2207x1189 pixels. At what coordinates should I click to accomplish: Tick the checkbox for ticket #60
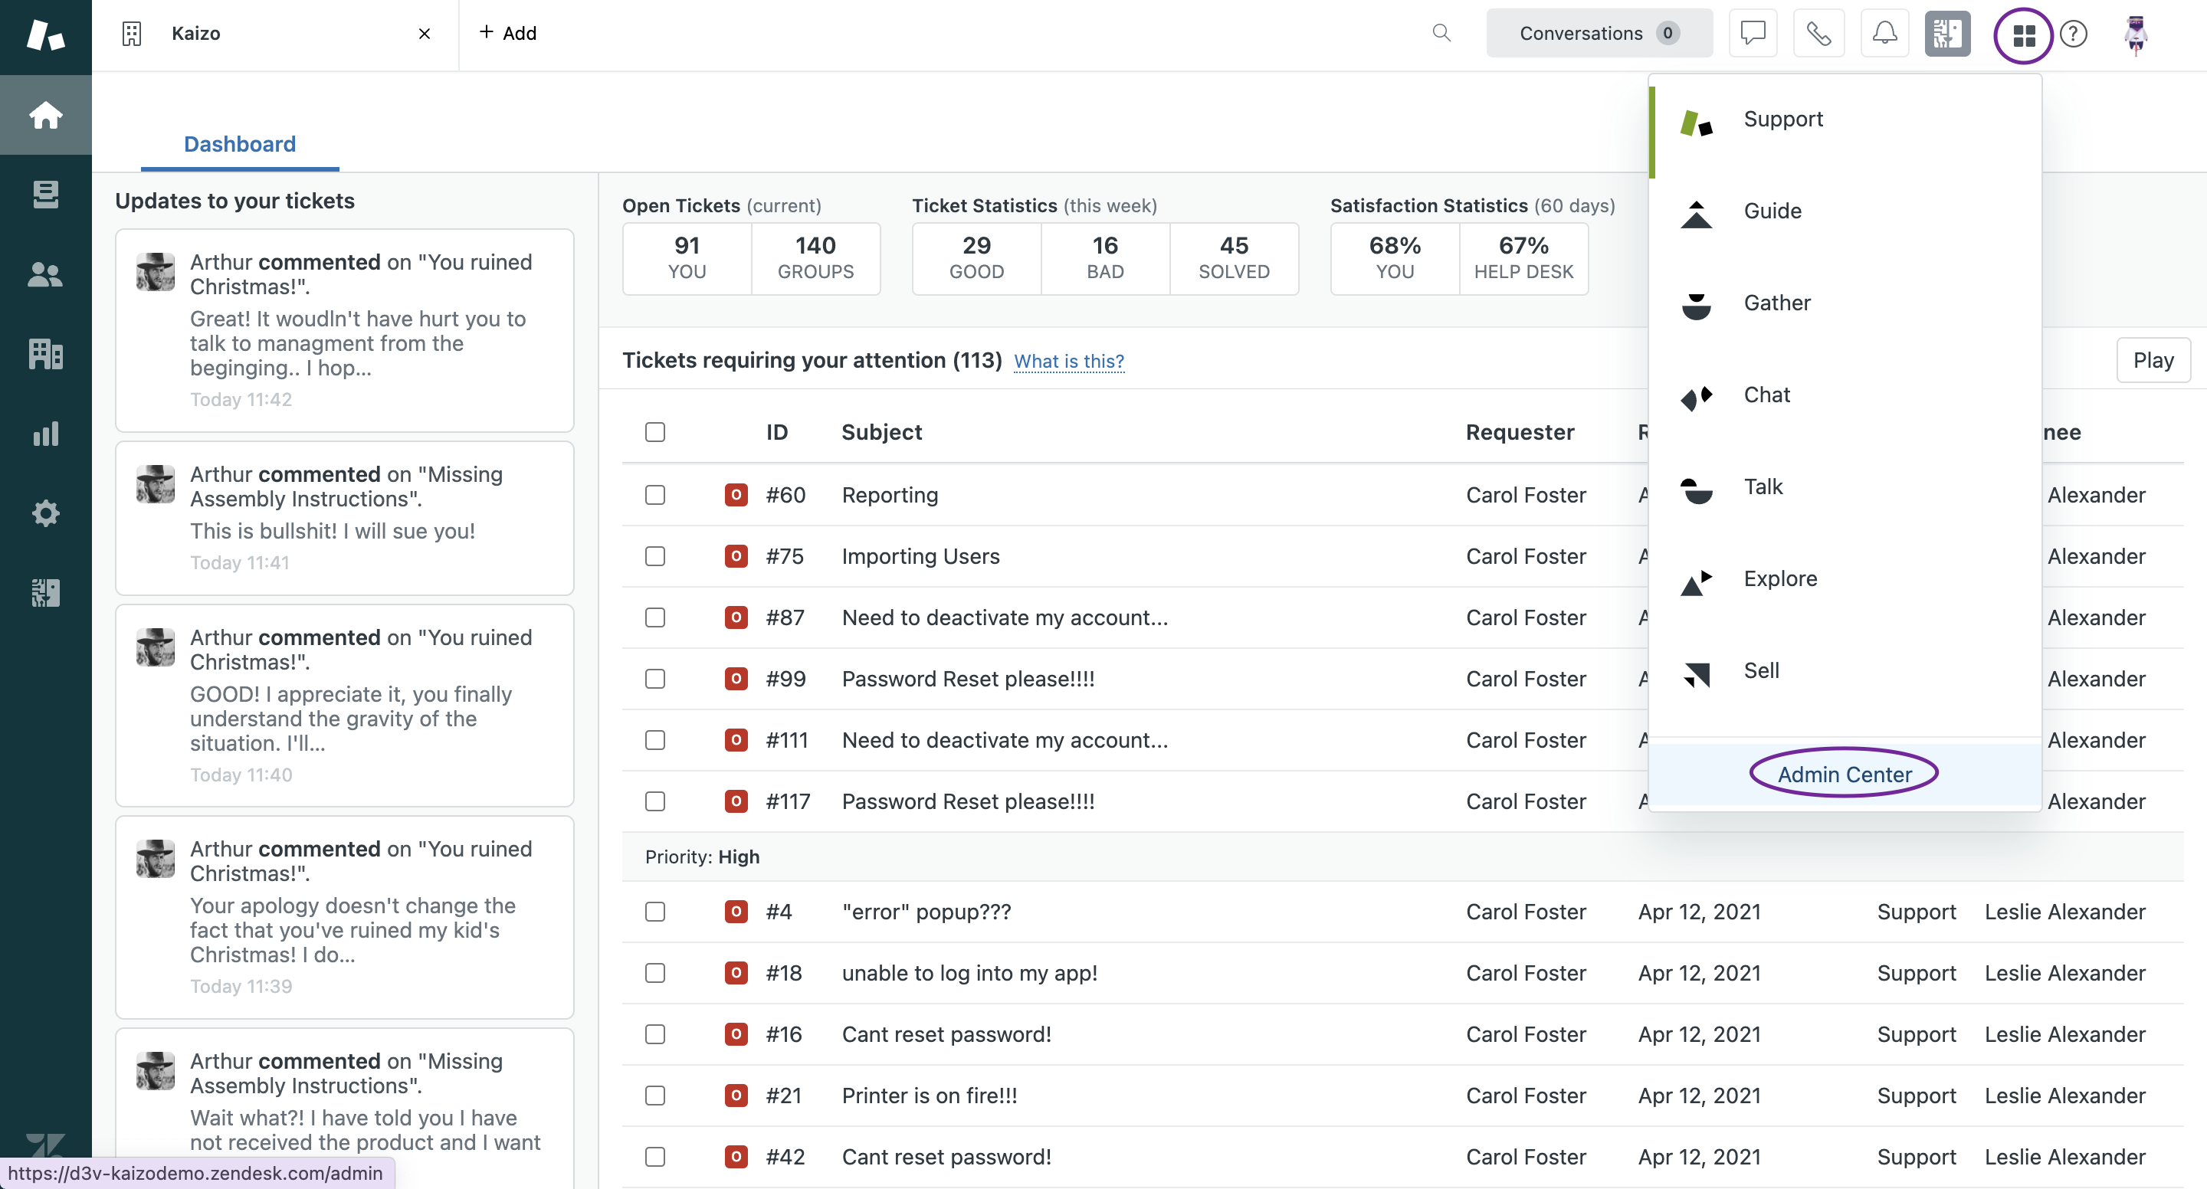click(654, 495)
